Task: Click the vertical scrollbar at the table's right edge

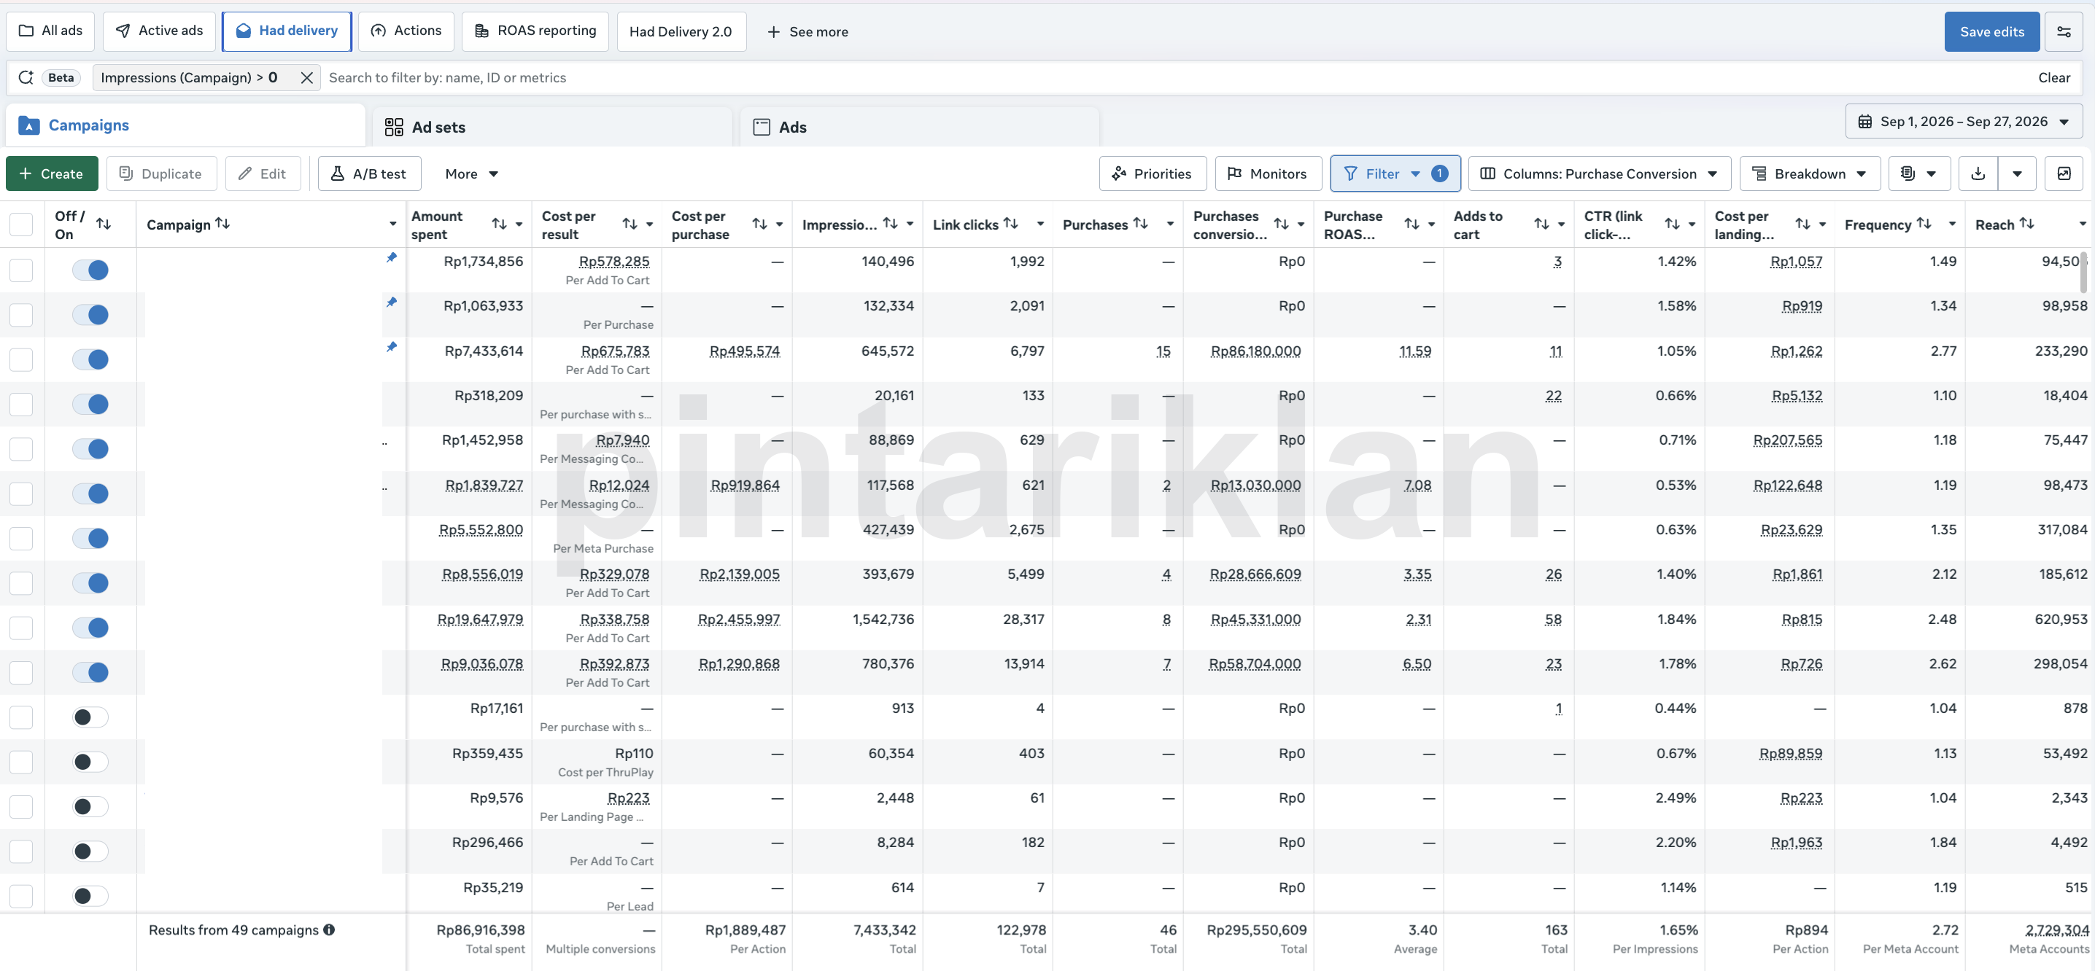Action: 2083,272
